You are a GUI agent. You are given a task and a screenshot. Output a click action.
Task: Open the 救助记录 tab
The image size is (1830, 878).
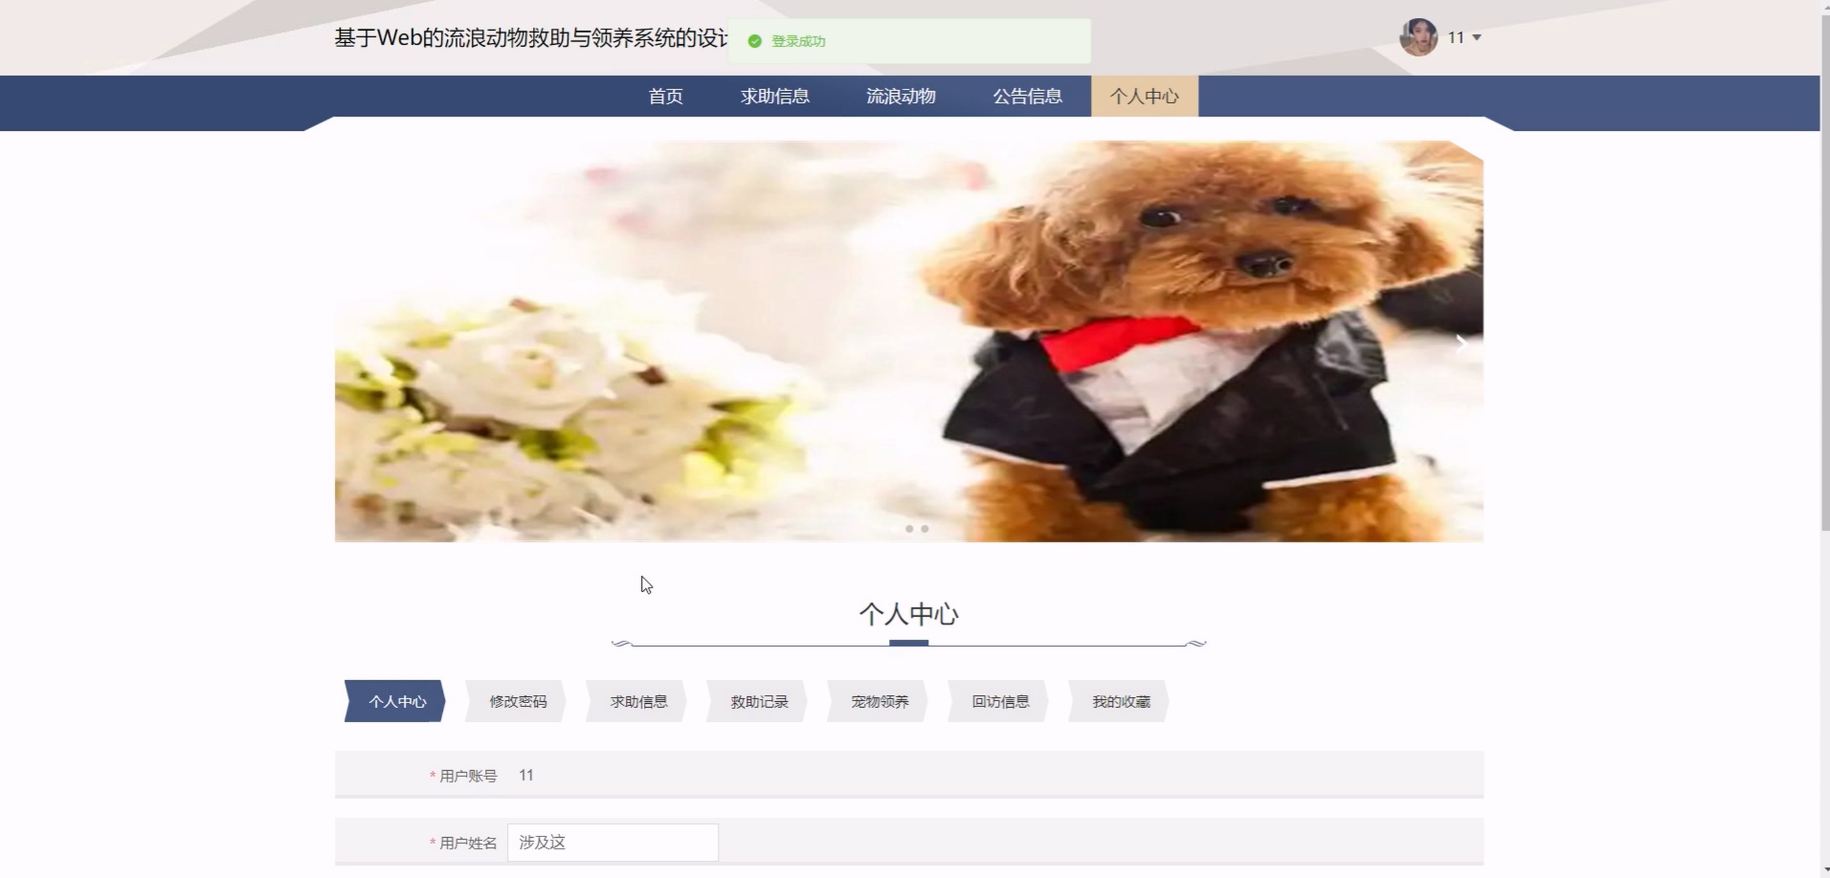759,702
